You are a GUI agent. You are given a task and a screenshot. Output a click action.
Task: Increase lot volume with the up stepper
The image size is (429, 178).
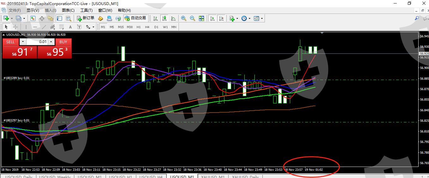pyautogui.click(x=51, y=42)
